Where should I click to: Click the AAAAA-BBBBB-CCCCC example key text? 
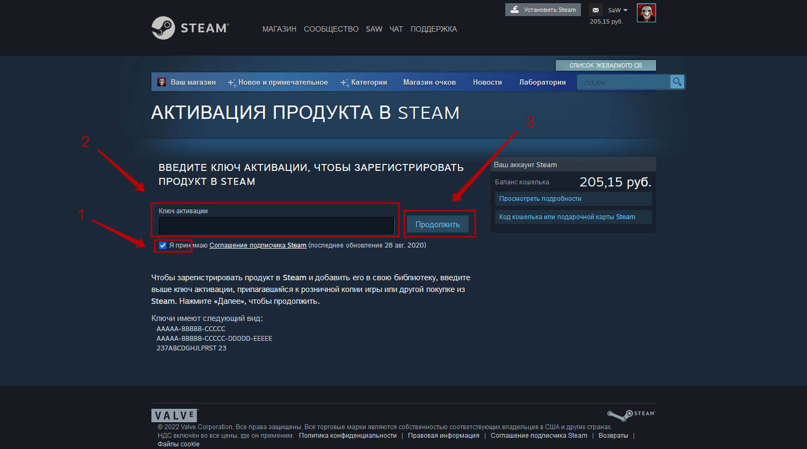point(191,329)
